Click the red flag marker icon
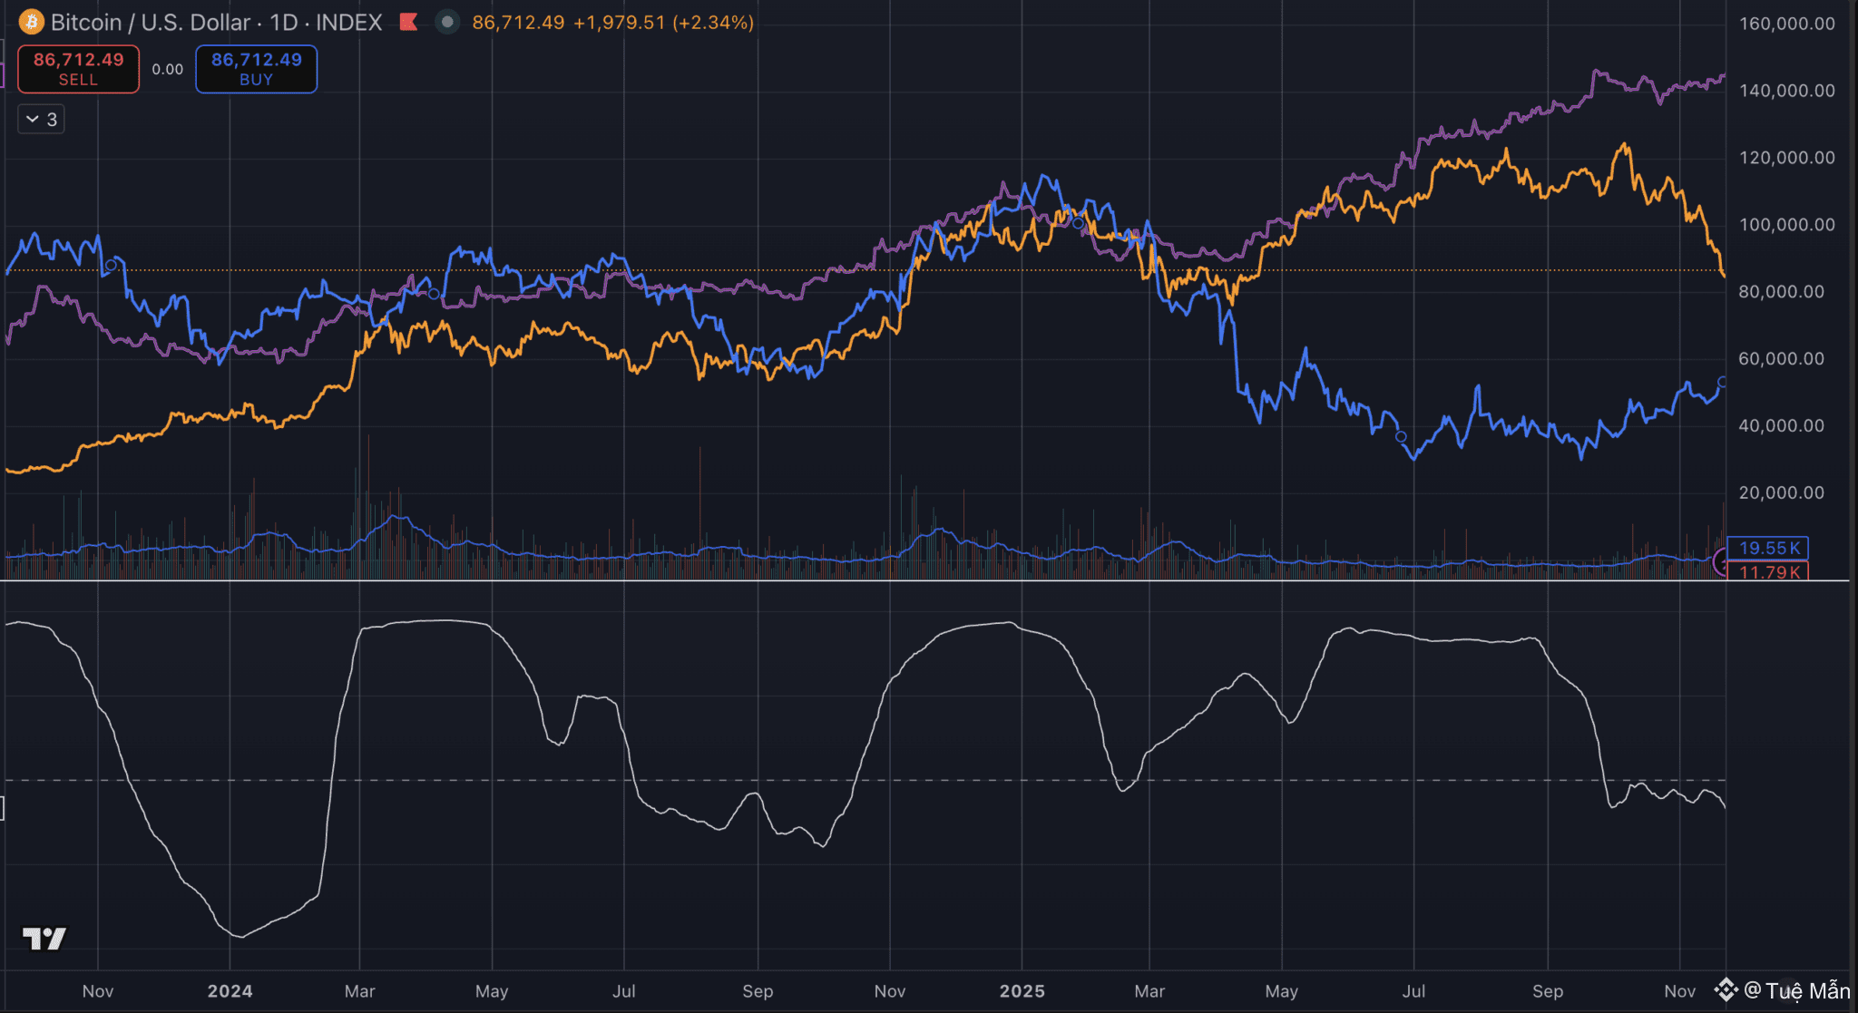The image size is (1858, 1013). point(408,22)
